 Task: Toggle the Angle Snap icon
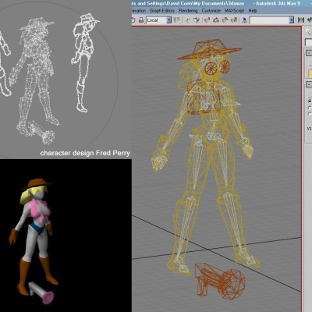click(x=216, y=20)
